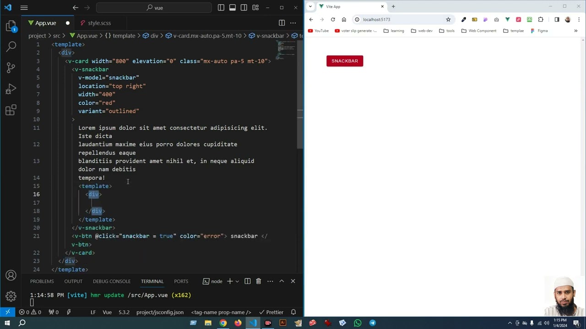The image size is (586, 329).
Task: Open editor More Actions ellipsis
Action: point(293,23)
